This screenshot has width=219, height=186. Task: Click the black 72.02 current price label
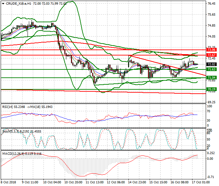[211, 64]
